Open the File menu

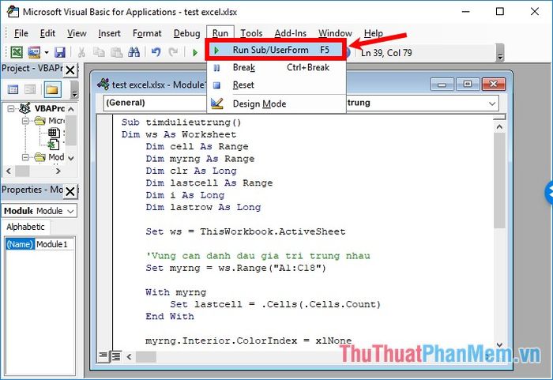tap(21, 33)
